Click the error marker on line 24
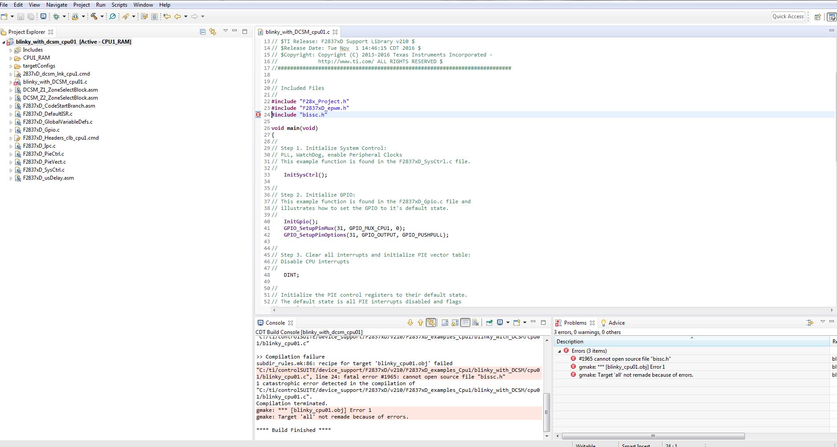Viewport: 837px width, 447px height. [x=258, y=115]
